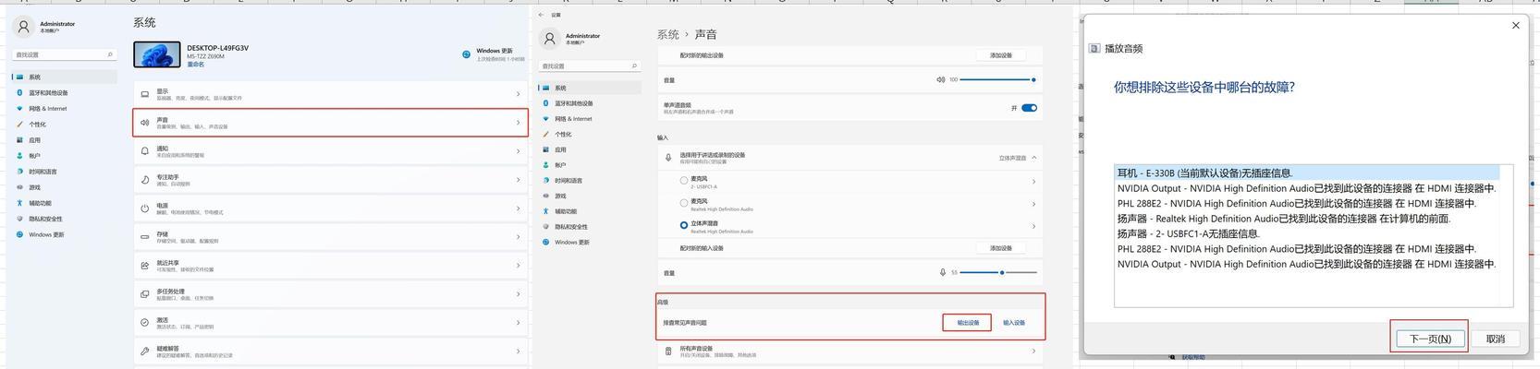
Task: Open the 多任务处理 row via its chevron
Action: [x=518, y=294]
